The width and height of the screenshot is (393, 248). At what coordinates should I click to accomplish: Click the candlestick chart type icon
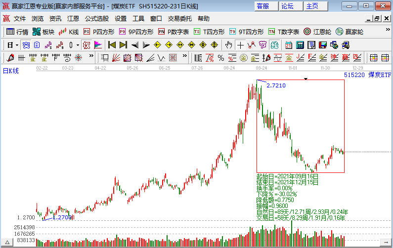71,45
